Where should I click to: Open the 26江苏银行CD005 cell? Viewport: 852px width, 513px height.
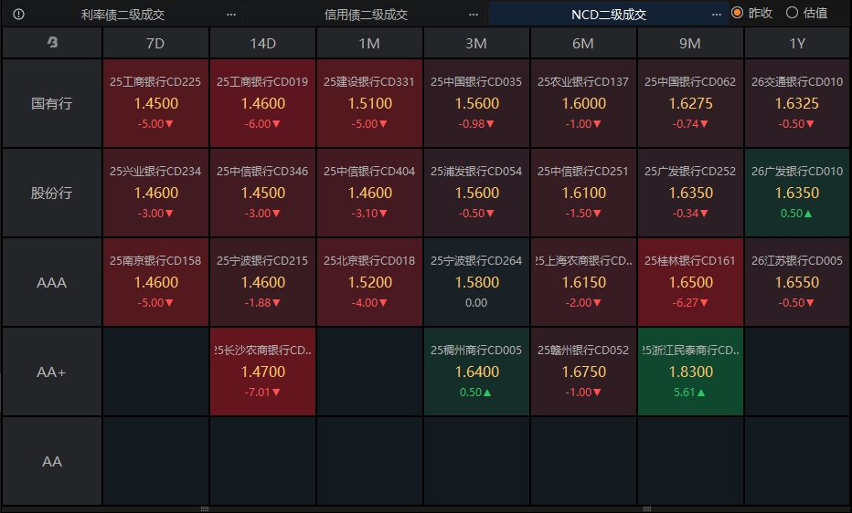pyautogui.click(x=797, y=282)
